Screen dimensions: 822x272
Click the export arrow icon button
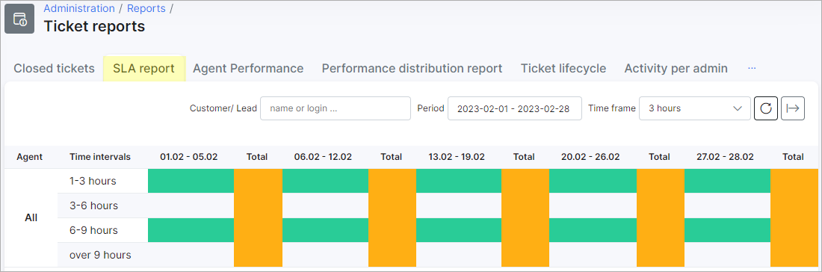793,108
